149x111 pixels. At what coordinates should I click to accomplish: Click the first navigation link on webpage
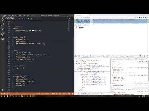pos(95,19)
